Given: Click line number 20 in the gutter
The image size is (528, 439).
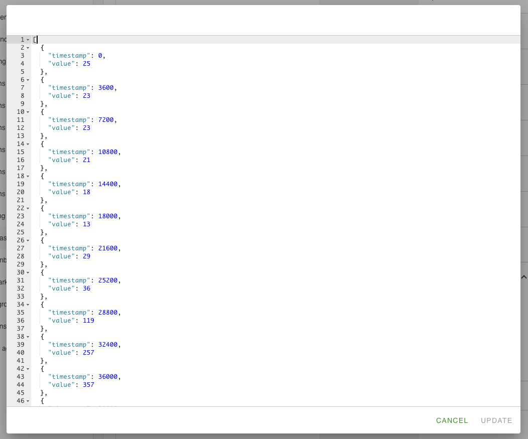Looking at the screenshot, I should click(21, 192).
